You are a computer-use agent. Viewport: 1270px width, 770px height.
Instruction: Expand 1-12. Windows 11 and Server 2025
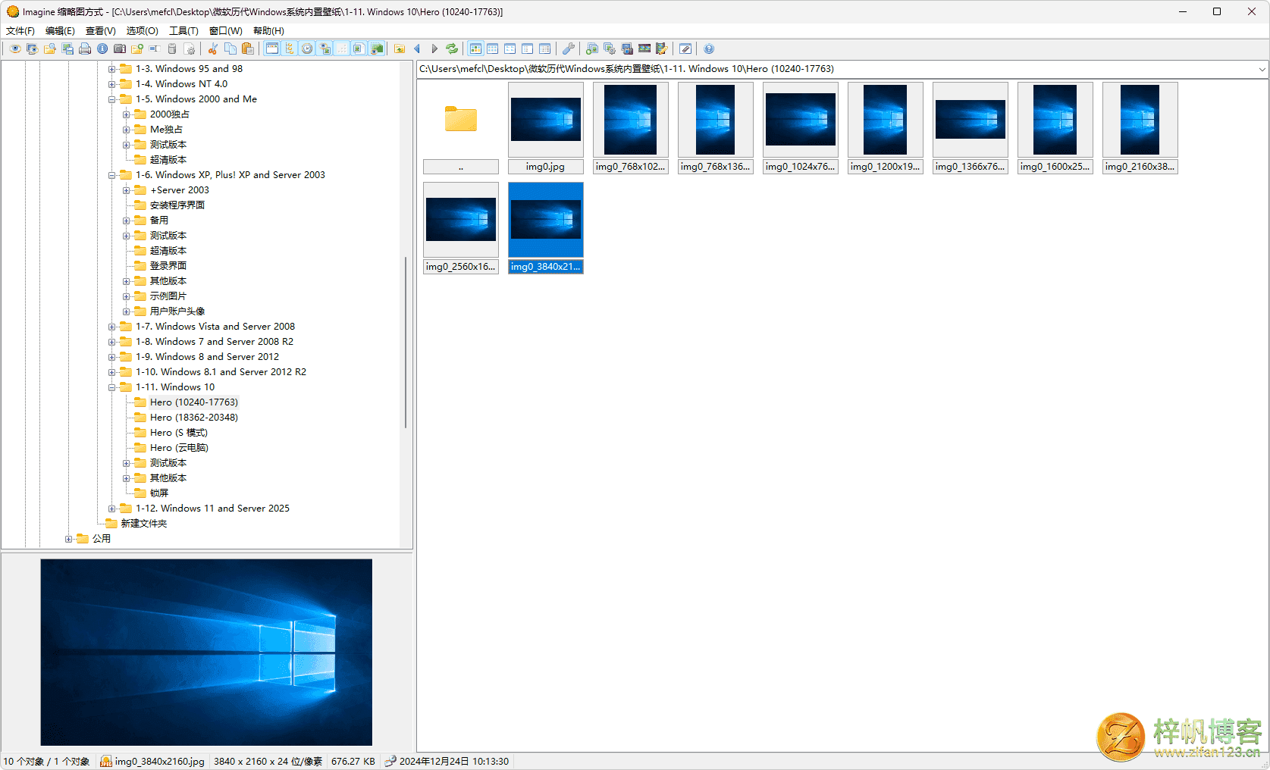click(x=111, y=509)
